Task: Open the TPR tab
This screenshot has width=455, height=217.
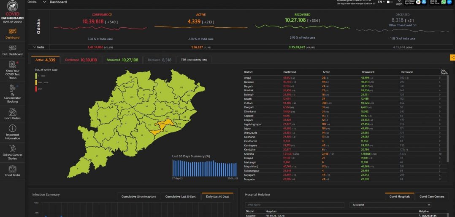Action: 194,60
